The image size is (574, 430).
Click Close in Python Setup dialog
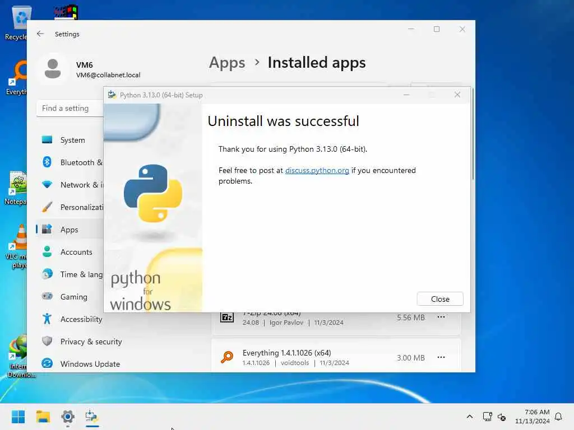click(439, 299)
